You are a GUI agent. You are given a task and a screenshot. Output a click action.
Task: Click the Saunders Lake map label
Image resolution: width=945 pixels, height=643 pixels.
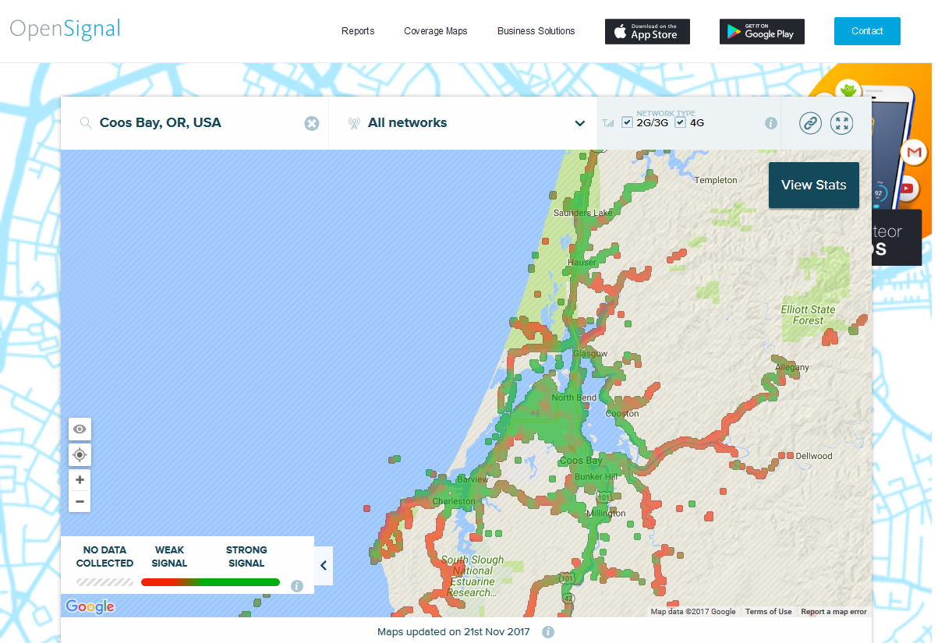tap(583, 213)
